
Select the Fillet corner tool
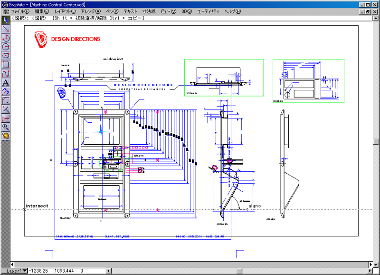(x=6, y=100)
